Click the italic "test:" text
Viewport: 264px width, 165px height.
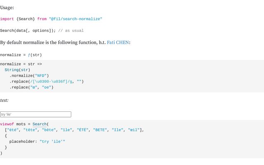4,100
